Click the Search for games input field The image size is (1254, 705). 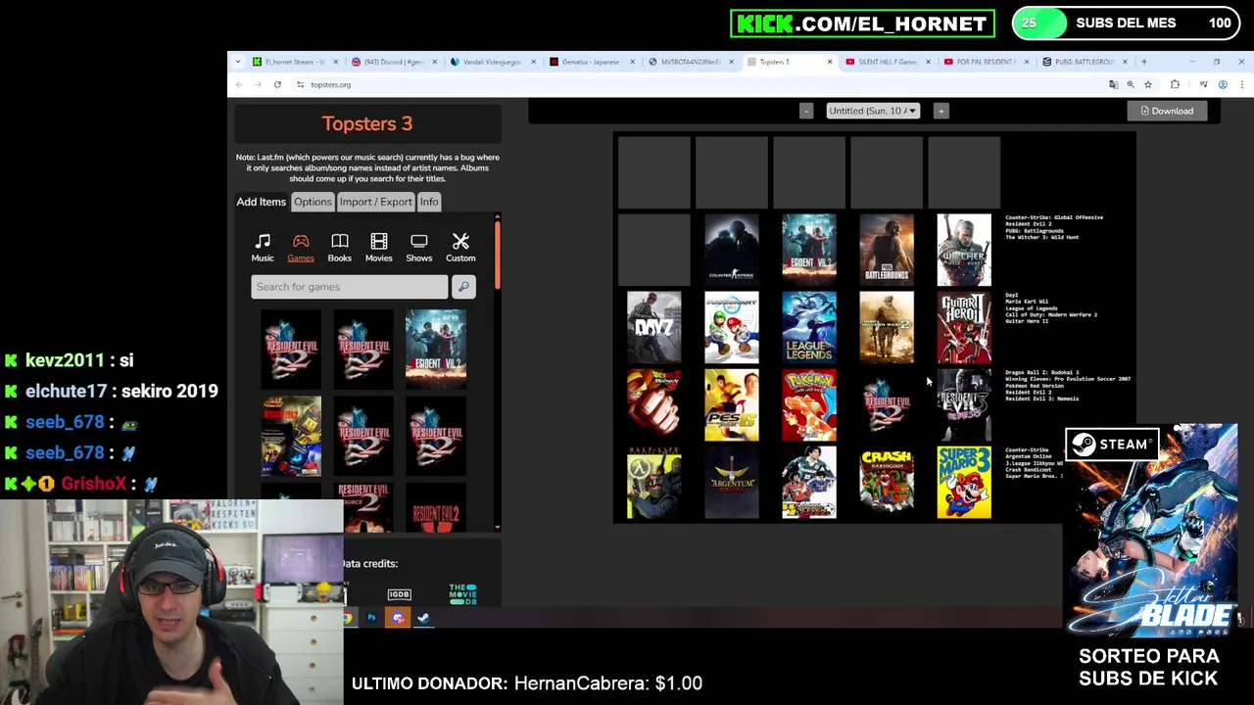[349, 286]
